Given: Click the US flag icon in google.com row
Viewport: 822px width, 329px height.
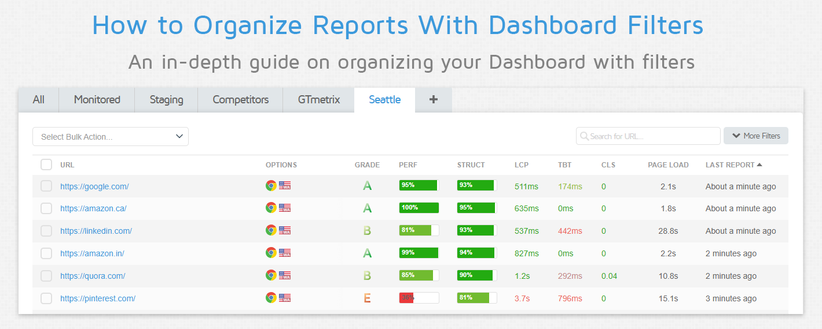Looking at the screenshot, I should point(285,186).
